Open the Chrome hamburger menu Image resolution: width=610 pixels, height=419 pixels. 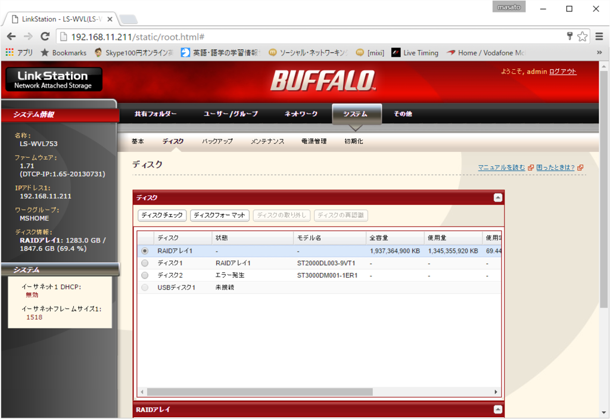pyautogui.click(x=599, y=36)
